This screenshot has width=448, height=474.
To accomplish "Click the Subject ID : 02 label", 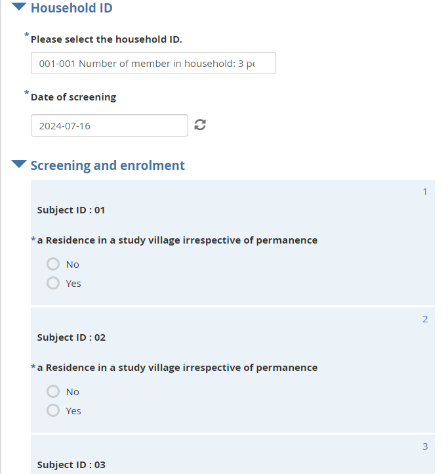I will (x=71, y=337).
